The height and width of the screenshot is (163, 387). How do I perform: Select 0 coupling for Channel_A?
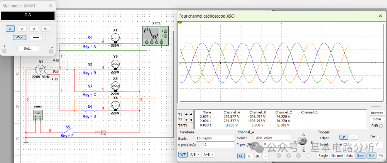coord(249,156)
